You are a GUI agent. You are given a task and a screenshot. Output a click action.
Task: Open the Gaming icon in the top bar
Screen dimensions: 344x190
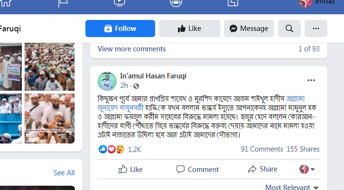232,3
